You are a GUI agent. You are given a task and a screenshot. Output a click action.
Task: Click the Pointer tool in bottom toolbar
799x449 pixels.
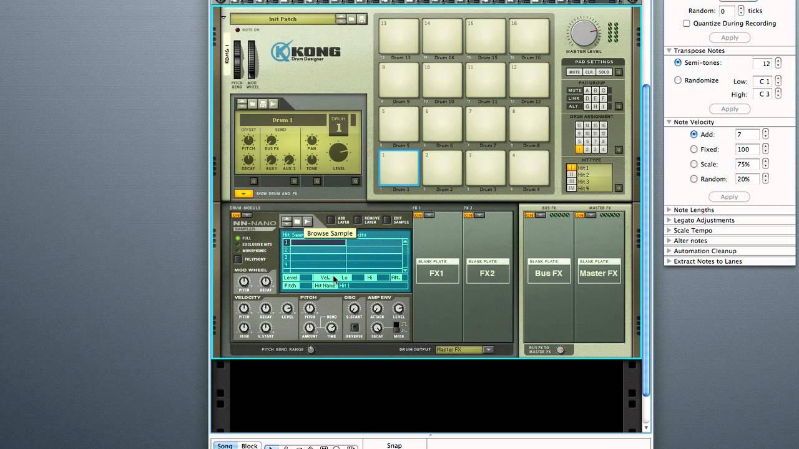point(272,447)
